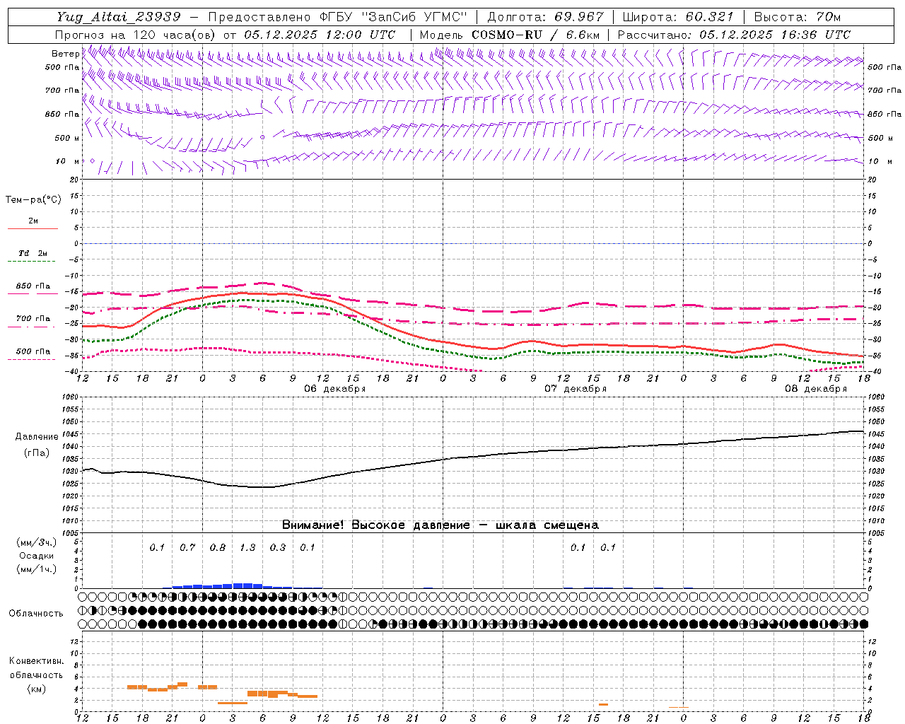Click the Конвективн. облачность panel label
This screenshot has height=724, width=905.
tap(36, 675)
